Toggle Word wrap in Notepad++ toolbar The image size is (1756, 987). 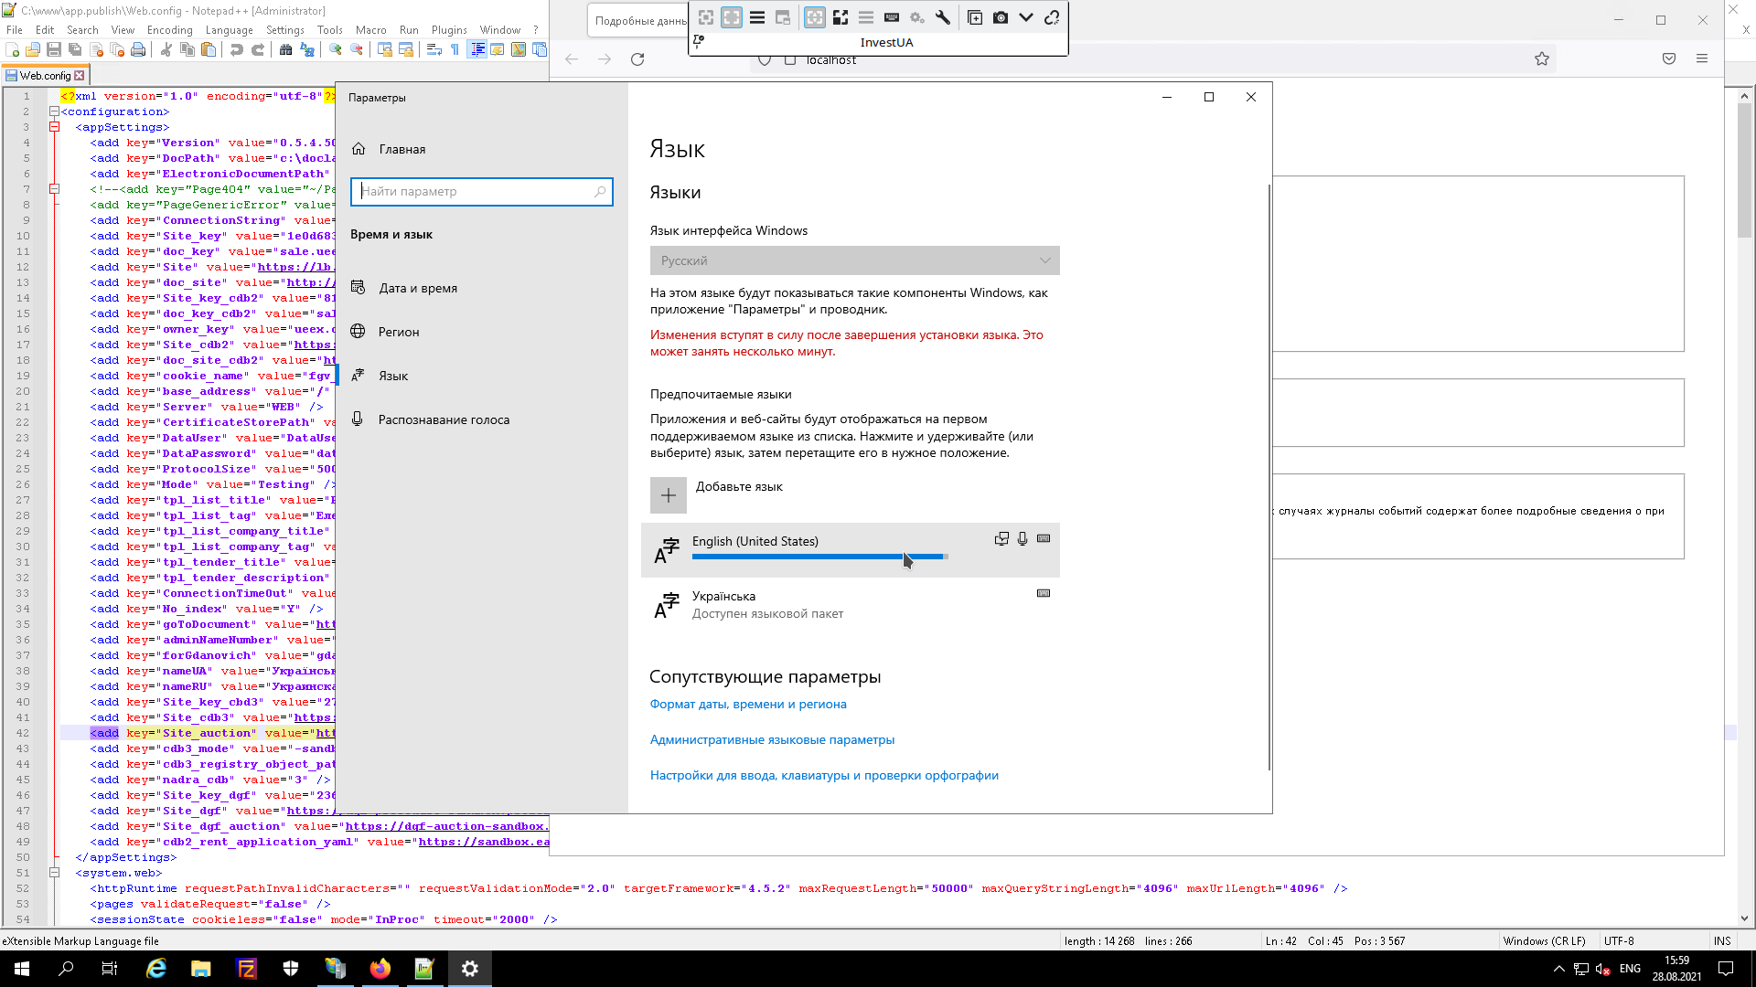click(x=434, y=50)
